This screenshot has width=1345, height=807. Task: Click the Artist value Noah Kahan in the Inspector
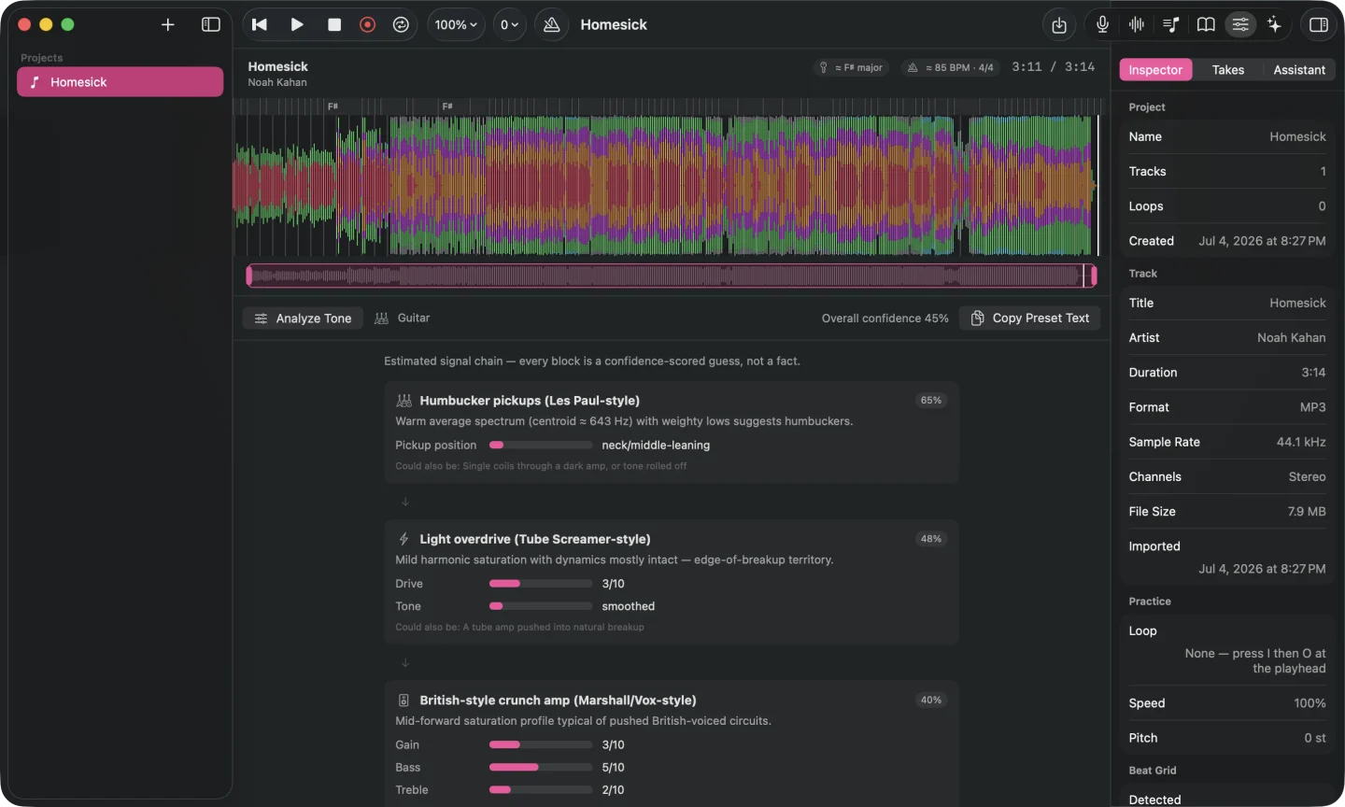(1291, 338)
